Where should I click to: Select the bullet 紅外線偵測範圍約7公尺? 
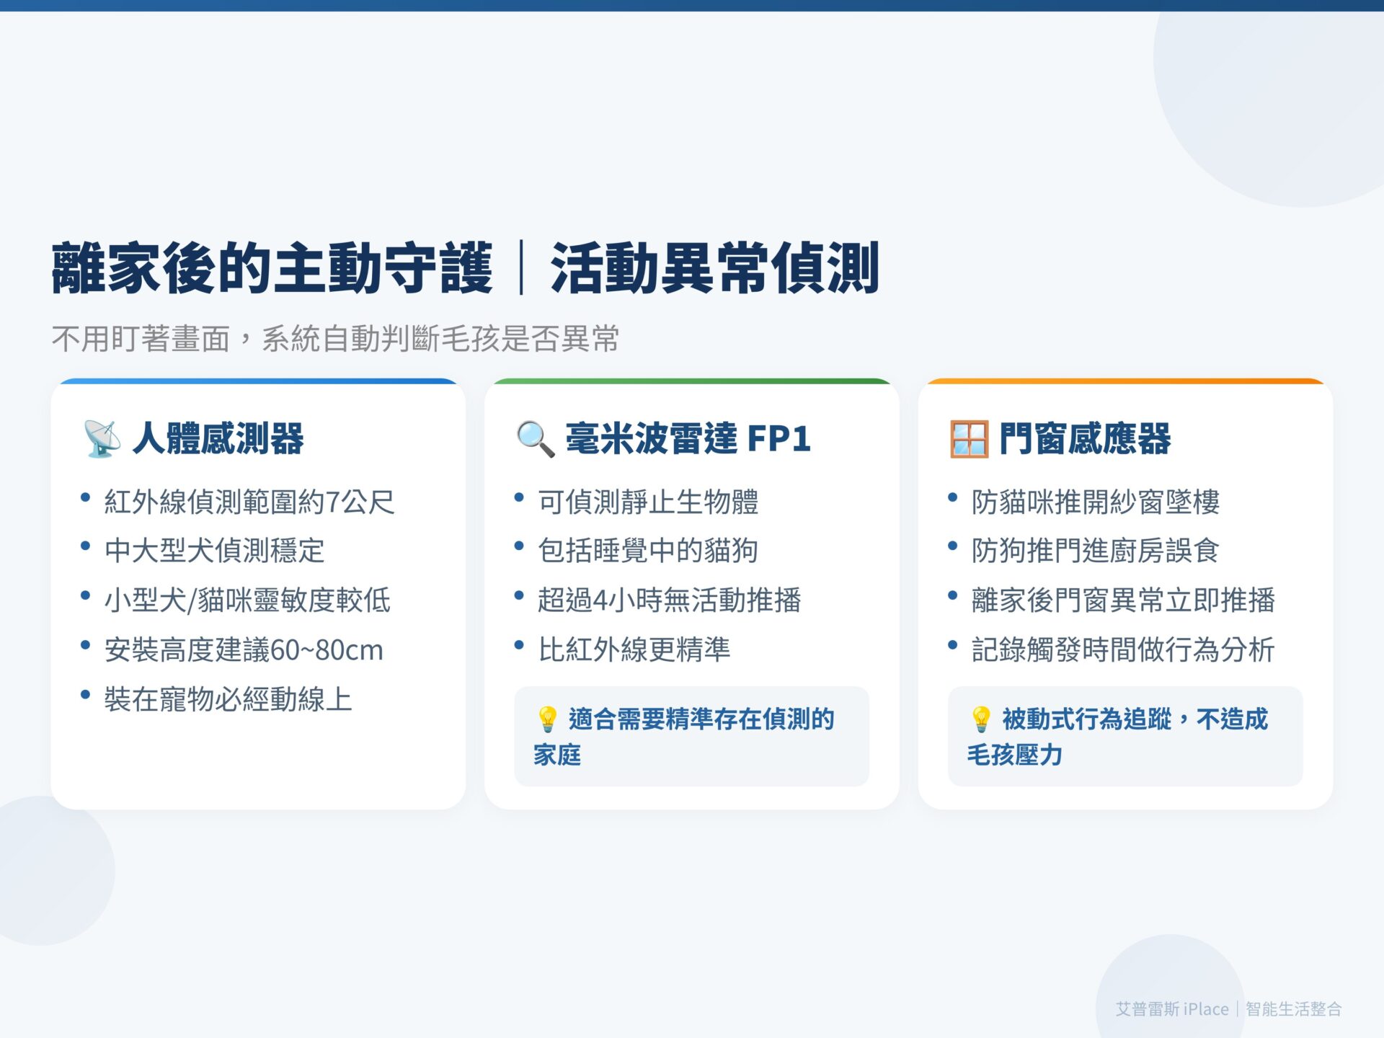point(249,502)
